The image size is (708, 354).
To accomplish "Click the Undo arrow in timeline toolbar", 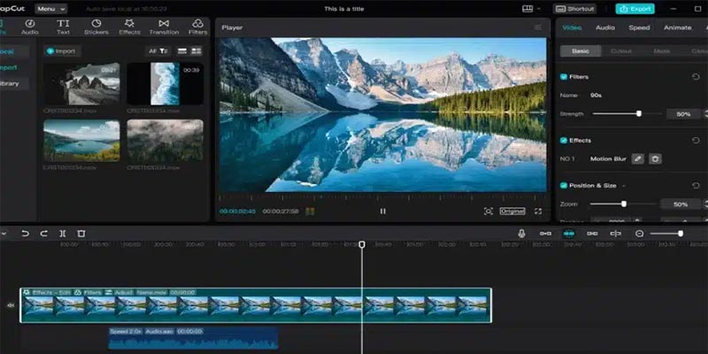I will coord(26,234).
